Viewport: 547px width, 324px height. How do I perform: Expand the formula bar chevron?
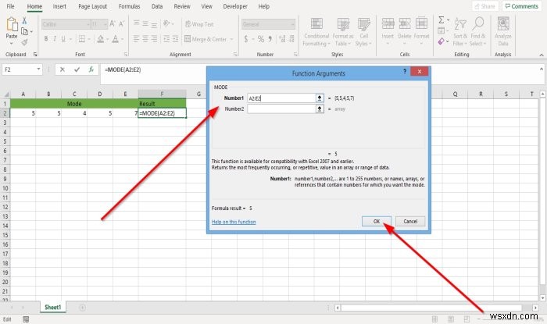coord(541,69)
